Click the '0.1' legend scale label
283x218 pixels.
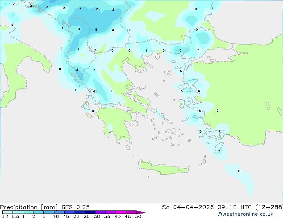[5, 216]
